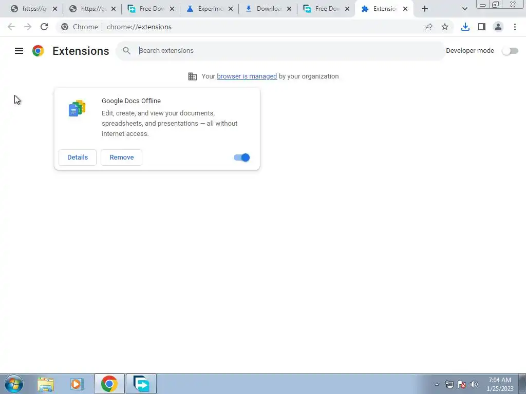Close the first https://g tab
The height and width of the screenshot is (394, 526).
pyautogui.click(x=55, y=9)
